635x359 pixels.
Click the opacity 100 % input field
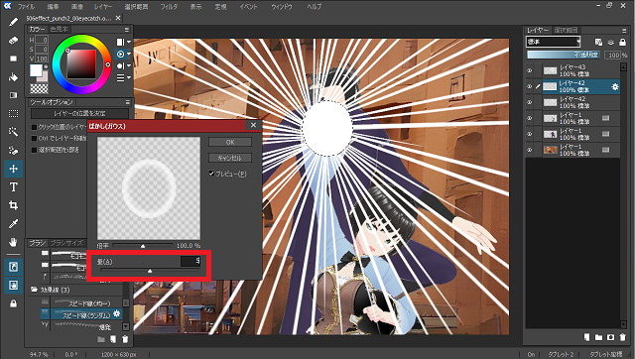(x=612, y=56)
